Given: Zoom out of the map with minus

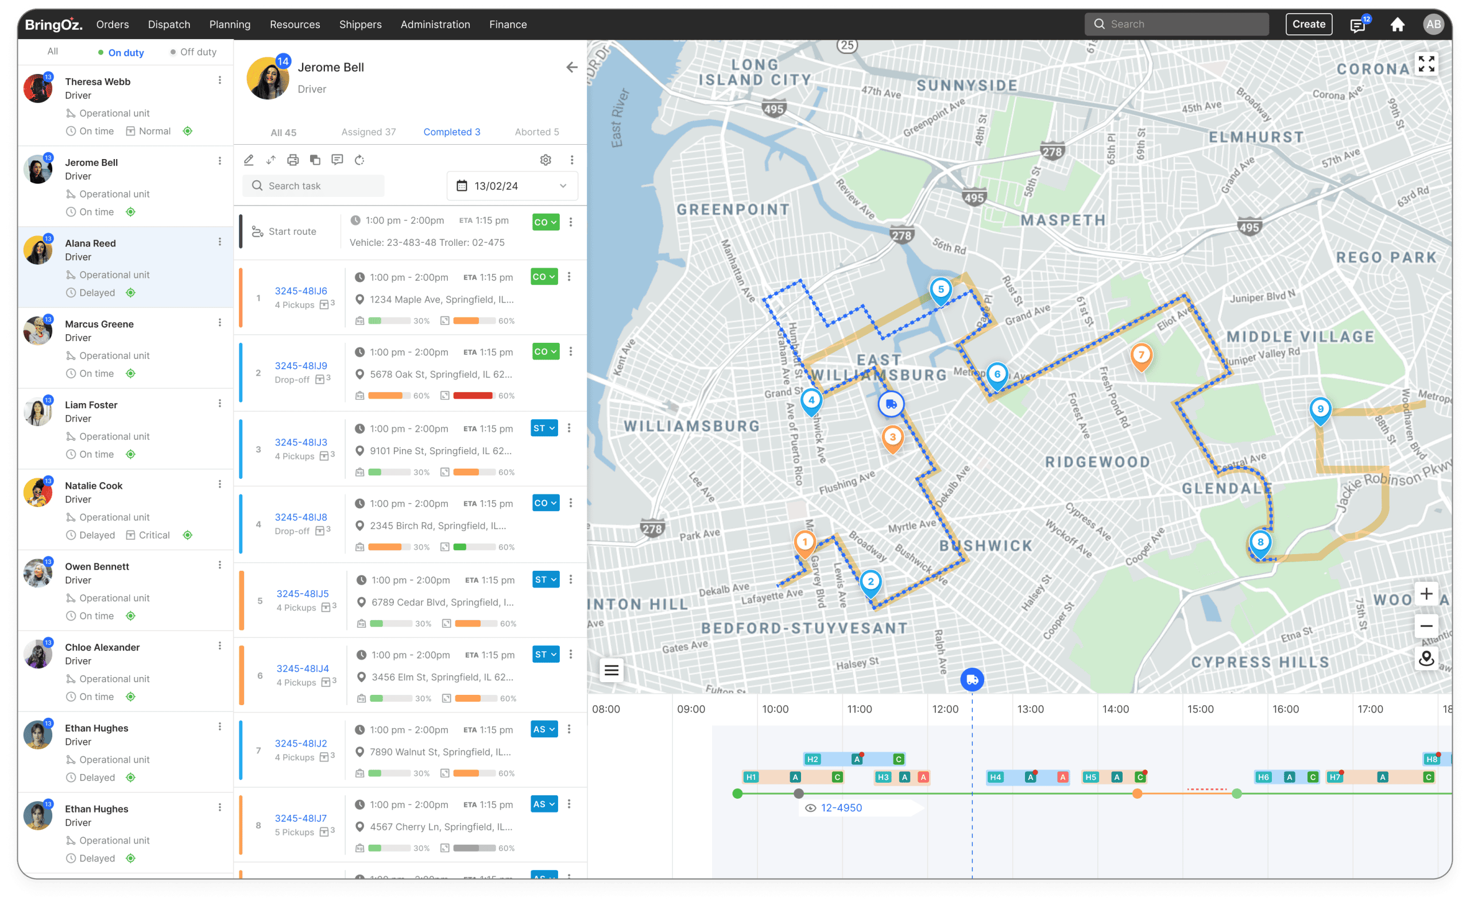Looking at the screenshot, I should (x=1426, y=626).
